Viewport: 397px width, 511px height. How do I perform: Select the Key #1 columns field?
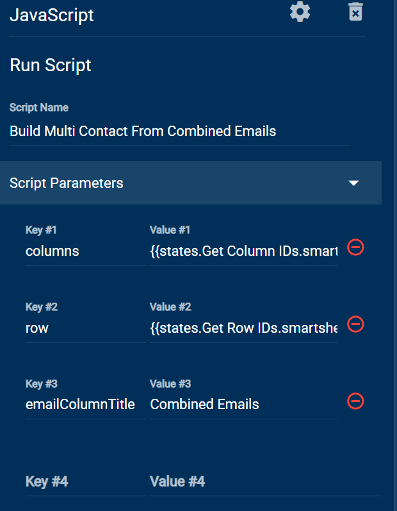tap(86, 251)
